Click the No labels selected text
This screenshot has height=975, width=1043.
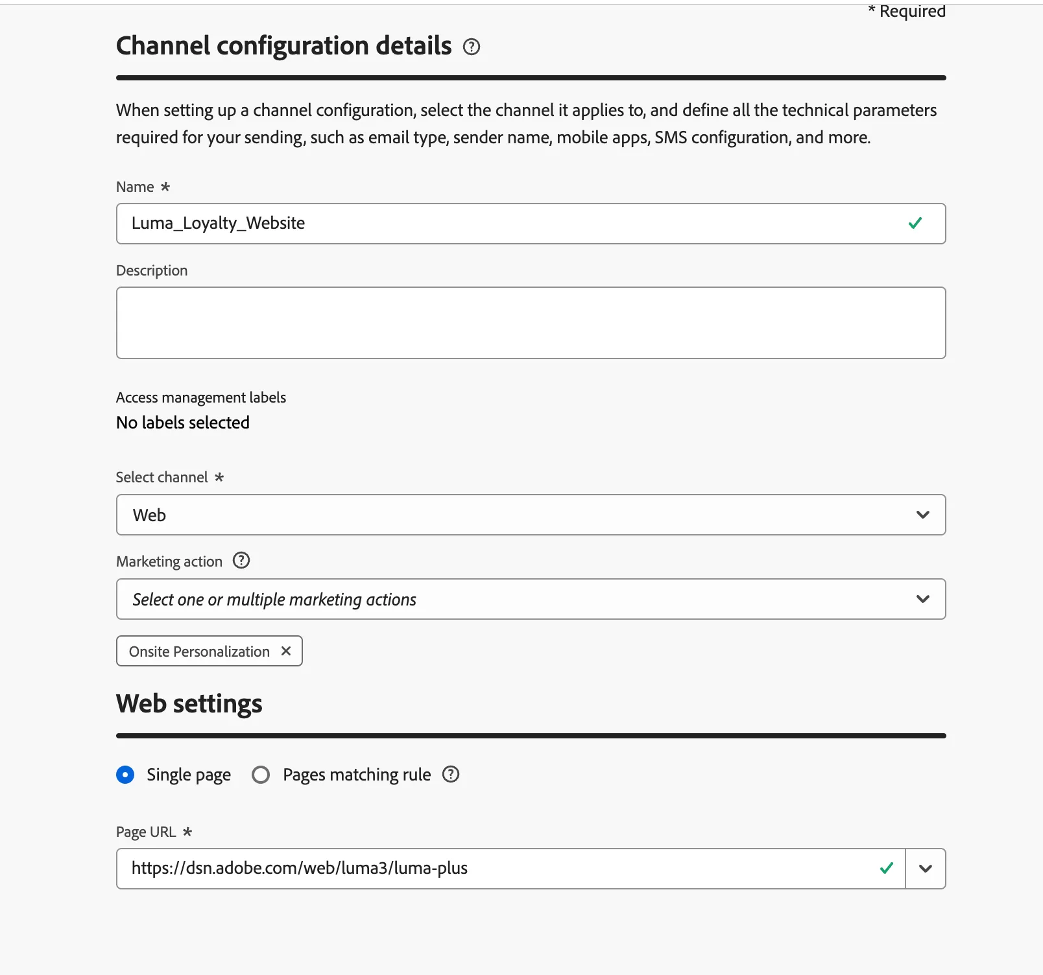coord(183,423)
